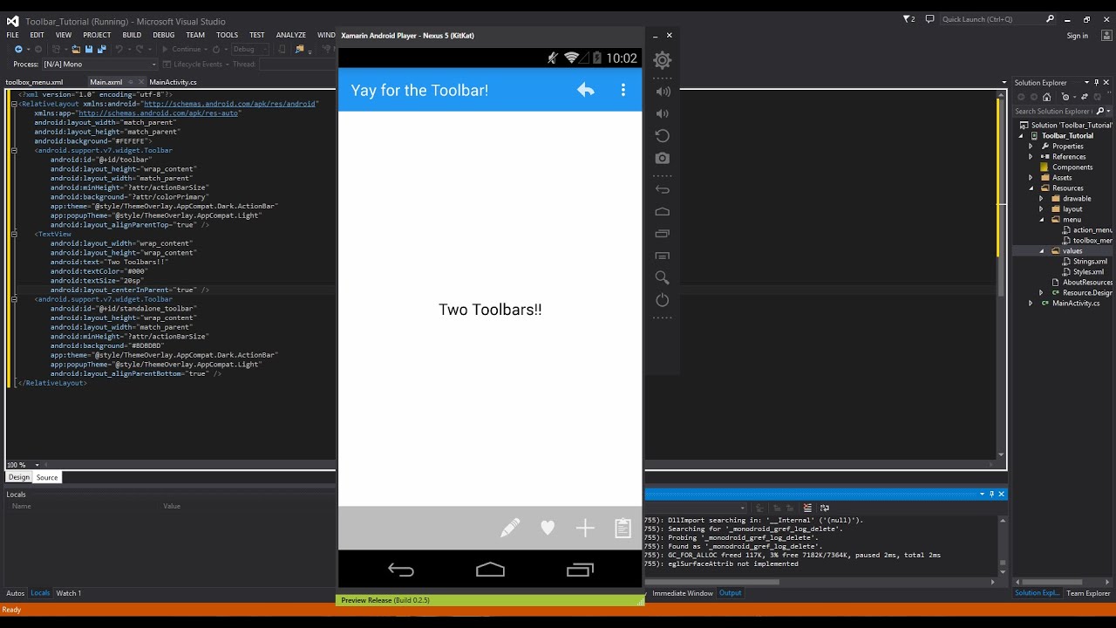Toggle auto-hide pin on Solution Explorer
The image size is (1116, 628).
pyautogui.click(x=1097, y=82)
